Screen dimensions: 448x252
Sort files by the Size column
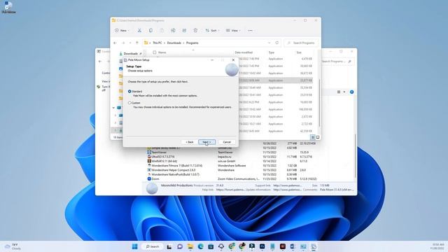pyautogui.click(x=299, y=52)
